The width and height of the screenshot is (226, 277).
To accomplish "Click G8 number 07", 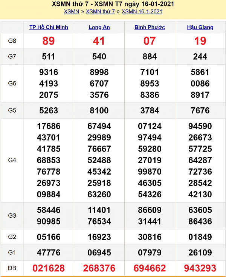I will click(150, 41).
